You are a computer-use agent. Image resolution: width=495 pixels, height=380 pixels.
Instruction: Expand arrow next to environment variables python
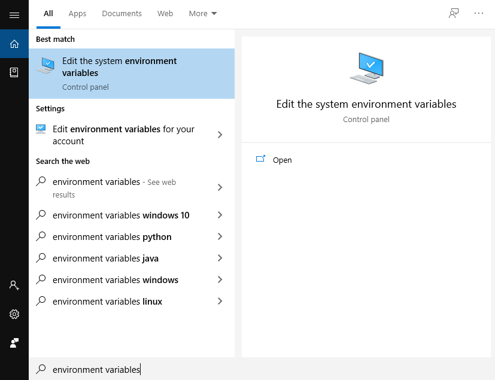220,237
